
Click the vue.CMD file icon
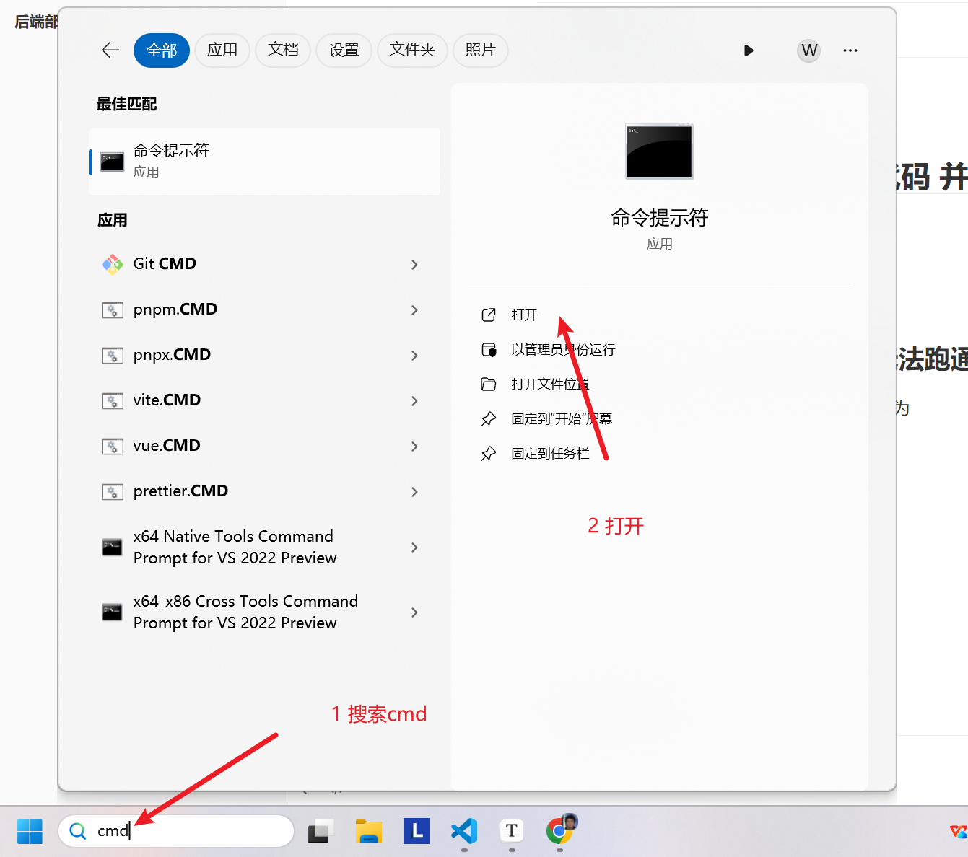point(112,447)
